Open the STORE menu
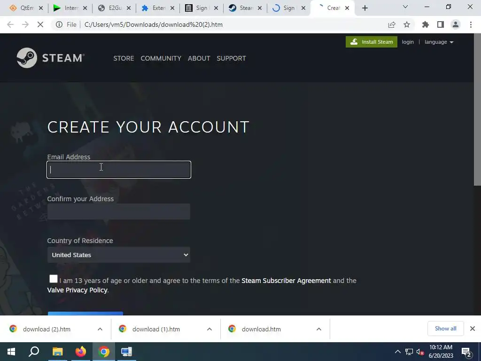Viewport: 481px width, 361px height. click(x=124, y=58)
